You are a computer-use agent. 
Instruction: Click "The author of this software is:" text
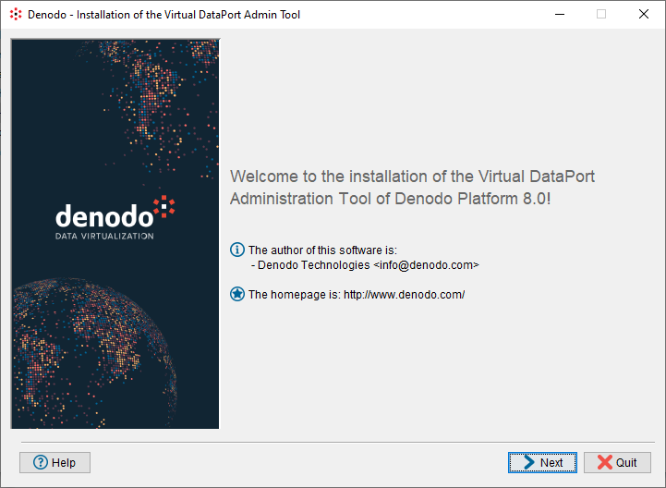(322, 250)
